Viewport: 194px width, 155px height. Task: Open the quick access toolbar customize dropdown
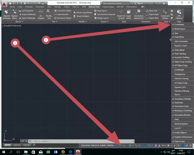(46, 3)
